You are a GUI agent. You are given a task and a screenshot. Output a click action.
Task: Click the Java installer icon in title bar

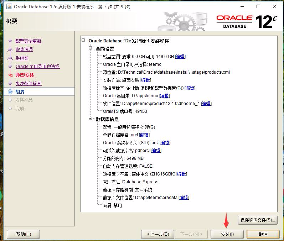point(9,6)
